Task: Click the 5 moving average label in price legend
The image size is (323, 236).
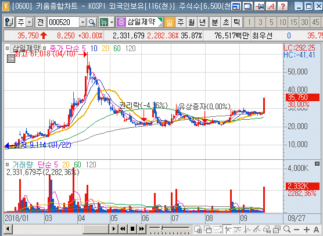Action: (x=84, y=48)
